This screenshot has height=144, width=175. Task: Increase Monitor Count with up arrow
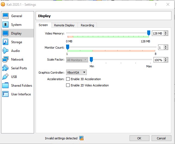(166, 46)
